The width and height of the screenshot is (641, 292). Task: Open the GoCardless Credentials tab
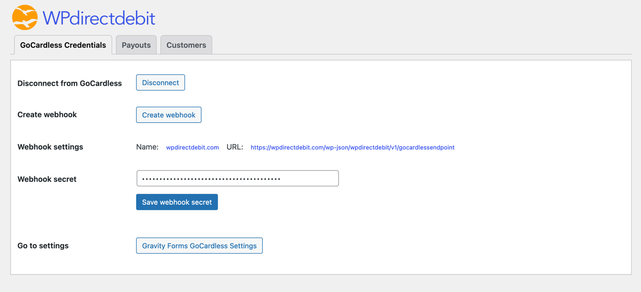click(63, 45)
